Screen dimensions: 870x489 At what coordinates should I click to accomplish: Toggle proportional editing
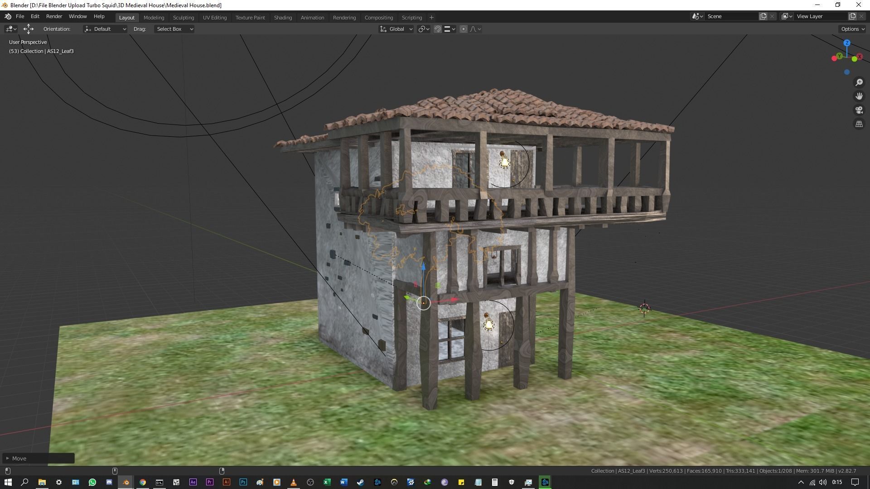(463, 29)
